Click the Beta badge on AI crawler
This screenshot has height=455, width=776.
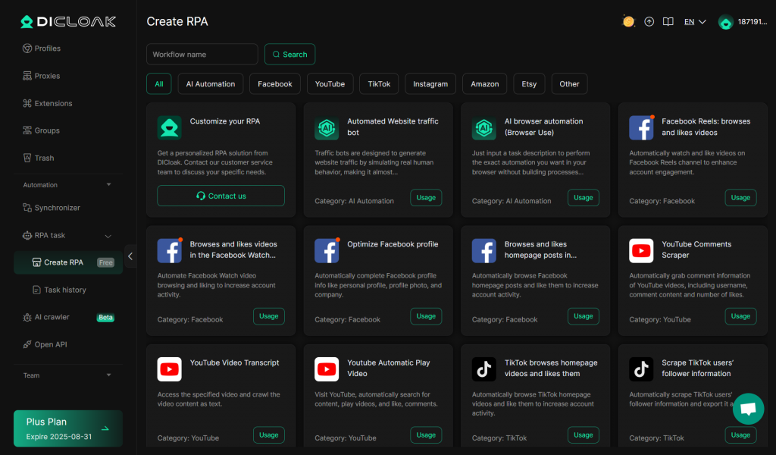[x=105, y=317]
